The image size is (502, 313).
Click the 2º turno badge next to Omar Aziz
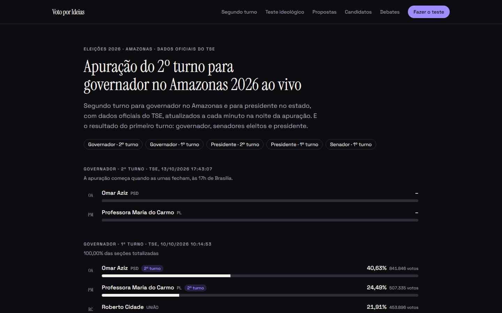152,268
